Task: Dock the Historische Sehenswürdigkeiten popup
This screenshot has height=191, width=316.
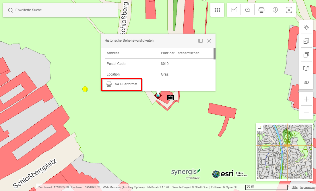Action: [200, 40]
